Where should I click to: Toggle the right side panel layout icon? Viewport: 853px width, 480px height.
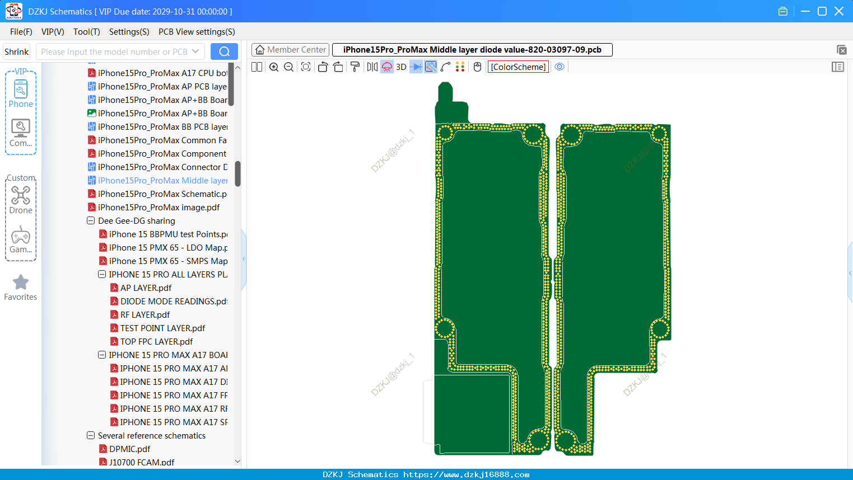pyautogui.click(x=838, y=67)
